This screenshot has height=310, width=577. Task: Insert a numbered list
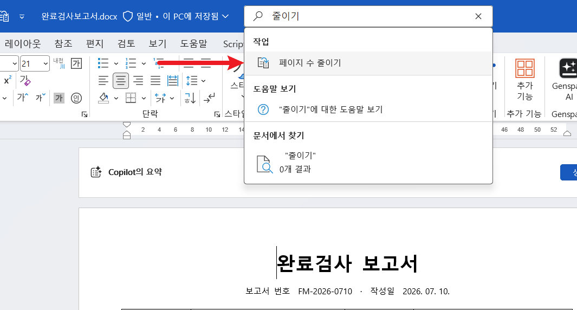(x=131, y=63)
